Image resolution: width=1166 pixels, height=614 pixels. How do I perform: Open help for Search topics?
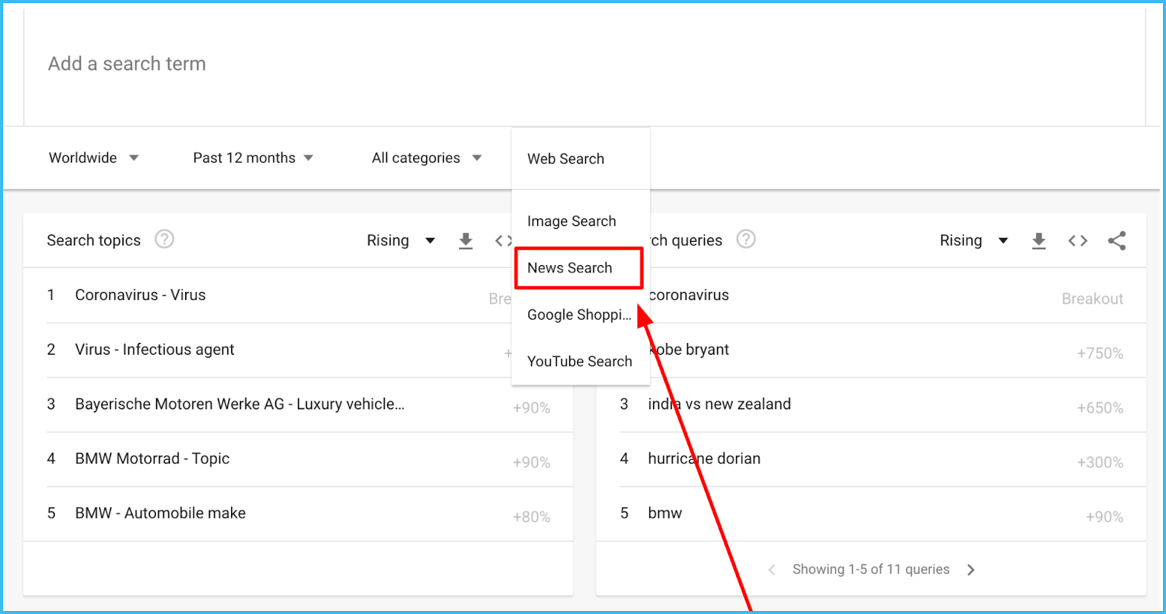165,240
